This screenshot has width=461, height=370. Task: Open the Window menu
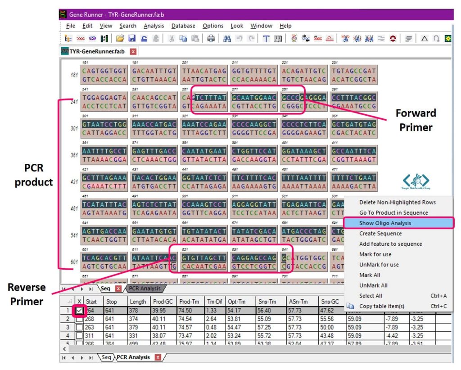point(262,26)
